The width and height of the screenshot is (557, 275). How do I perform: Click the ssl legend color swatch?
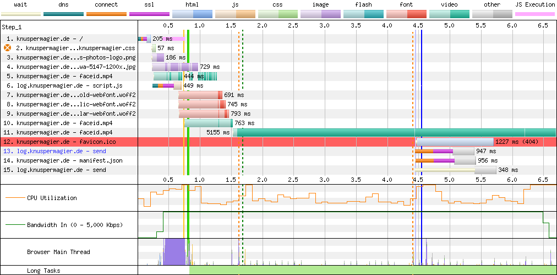pyautogui.click(x=149, y=14)
